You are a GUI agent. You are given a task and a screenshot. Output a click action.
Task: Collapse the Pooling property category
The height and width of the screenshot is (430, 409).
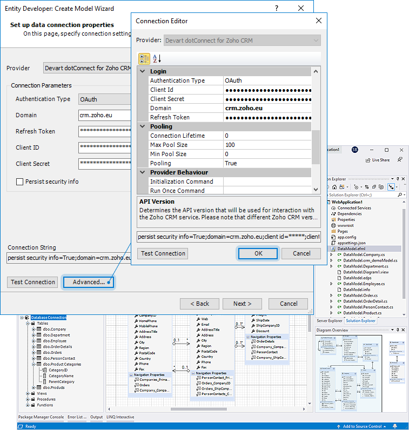point(143,126)
